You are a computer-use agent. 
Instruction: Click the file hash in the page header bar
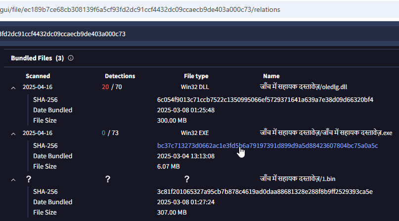click(x=63, y=34)
